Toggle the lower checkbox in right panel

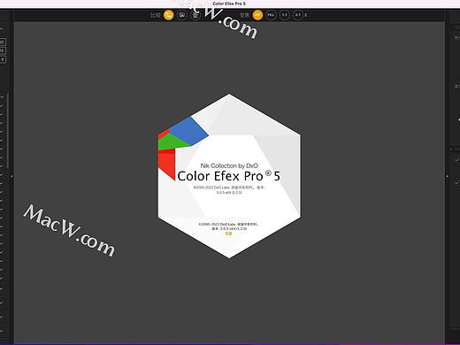[x=456, y=183]
